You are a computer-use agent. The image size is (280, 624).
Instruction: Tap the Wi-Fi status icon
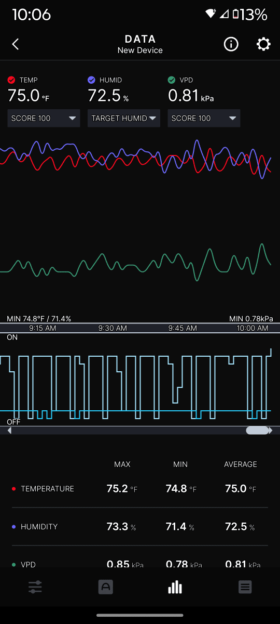point(211,14)
